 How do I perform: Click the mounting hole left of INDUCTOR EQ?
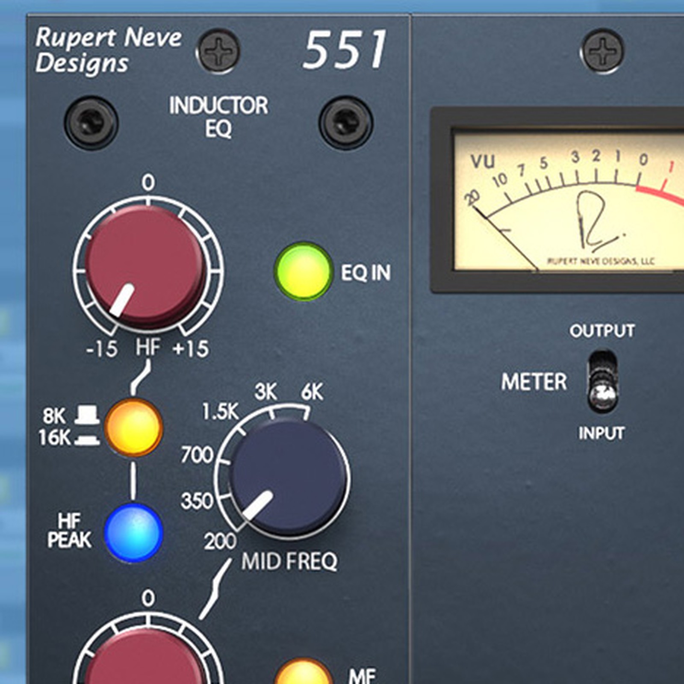point(91,122)
